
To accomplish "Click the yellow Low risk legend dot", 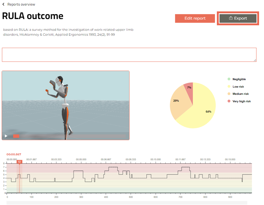I will (x=228, y=86).
